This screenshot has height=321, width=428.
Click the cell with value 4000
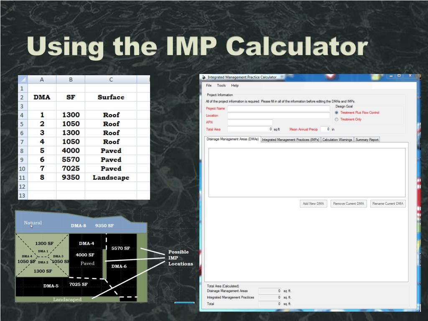tap(71, 150)
